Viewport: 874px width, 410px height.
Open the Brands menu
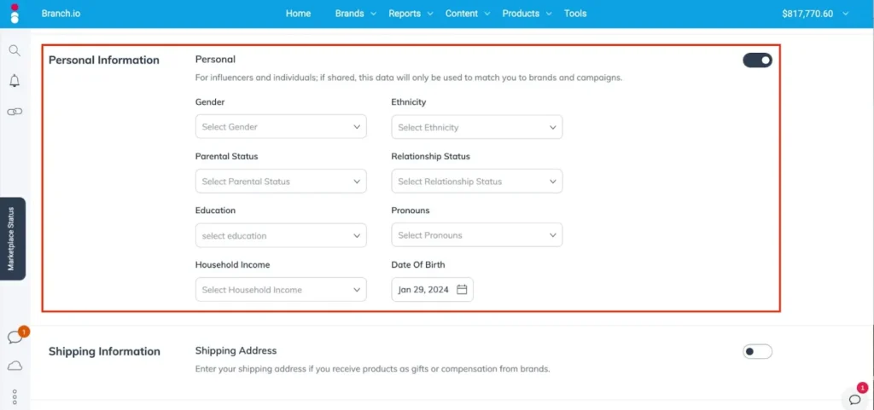(354, 14)
